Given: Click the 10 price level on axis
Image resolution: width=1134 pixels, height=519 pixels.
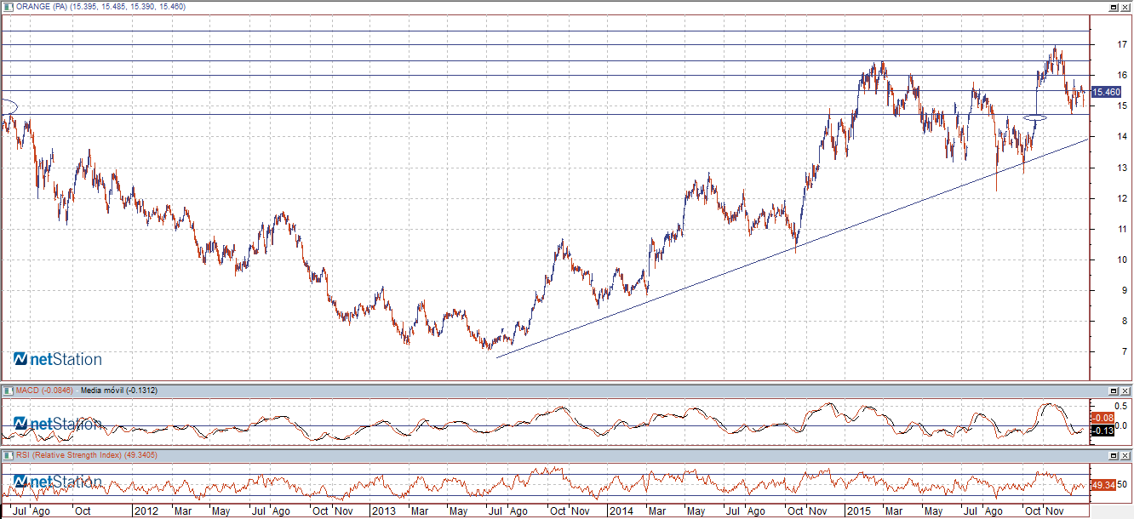Looking at the screenshot, I should 1124,260.
